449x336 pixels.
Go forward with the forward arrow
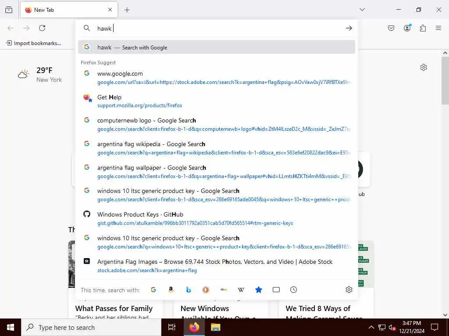coord(26,28)
